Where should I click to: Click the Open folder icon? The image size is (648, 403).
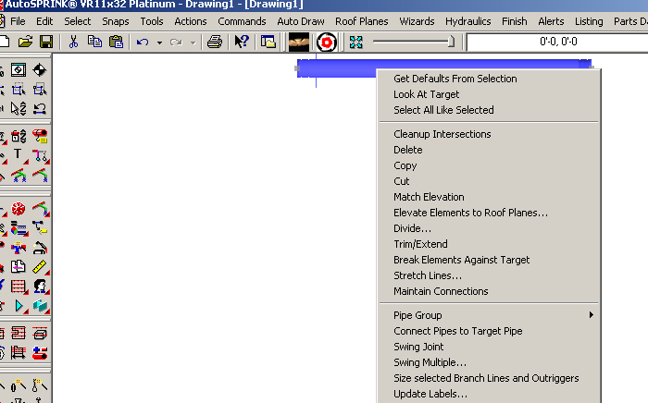26,41
